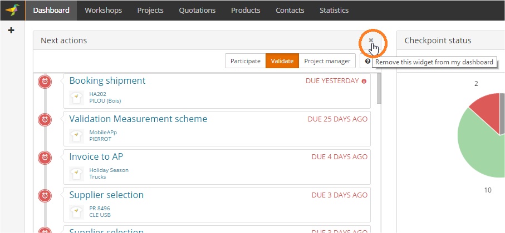The width and height of the screenshot is (505, 233).
Task: Open the Workshops menu tab
Action: click(x=103, y=10)
